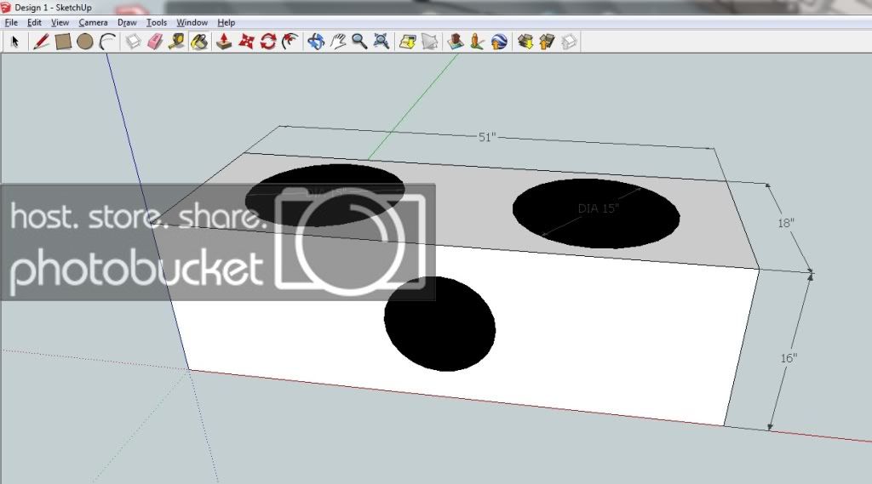
Task: Click the Share Model upload icon
Action: [x=548, y=42]
